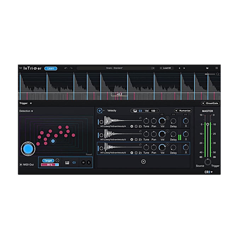The image size is (239, 239).
Task: Toggle the M mute button in detection panel
Action: coord(83,163)
